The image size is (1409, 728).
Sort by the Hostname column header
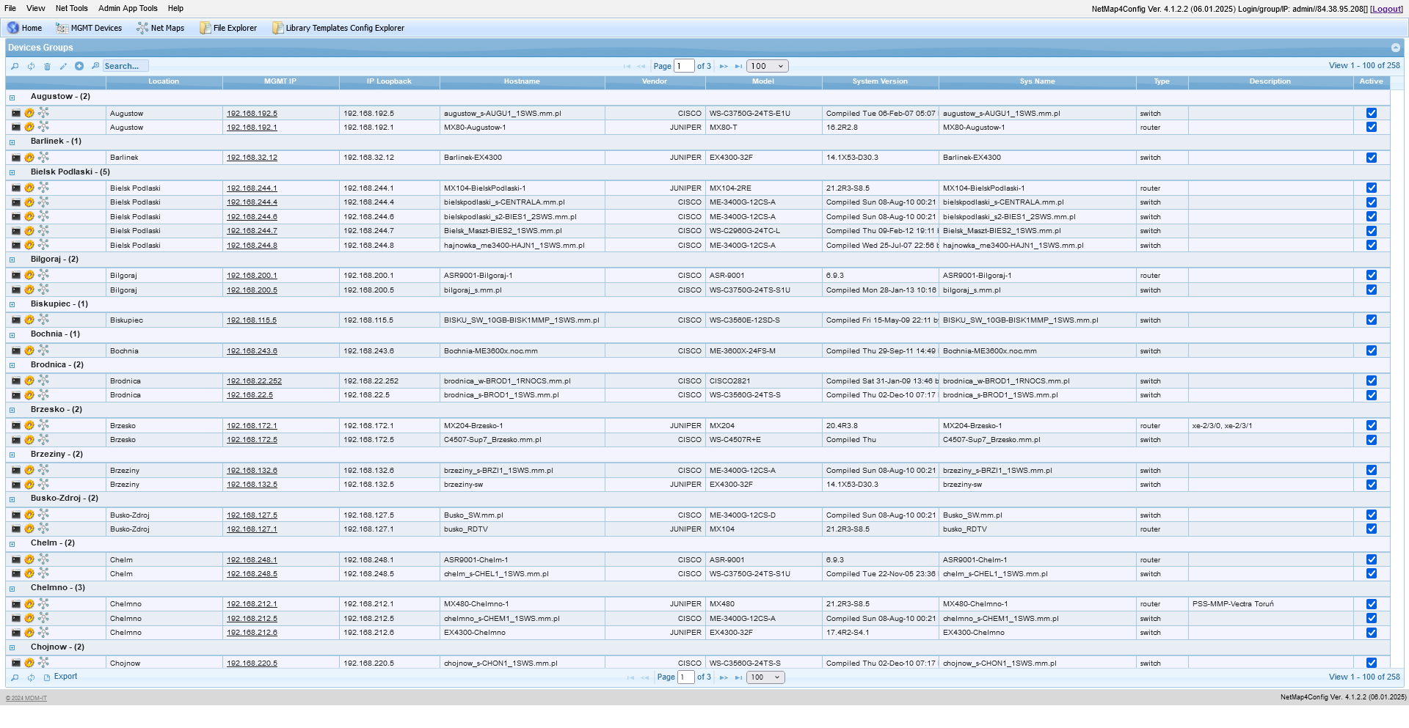(522, 81)
